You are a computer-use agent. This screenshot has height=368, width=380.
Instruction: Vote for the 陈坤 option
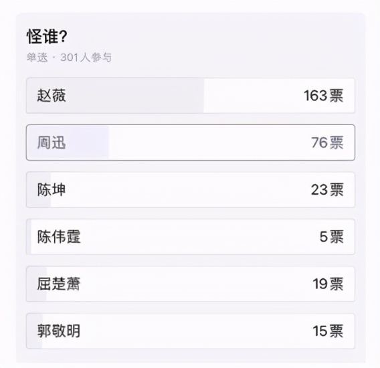pyautogui.click(x=191, y=189)
